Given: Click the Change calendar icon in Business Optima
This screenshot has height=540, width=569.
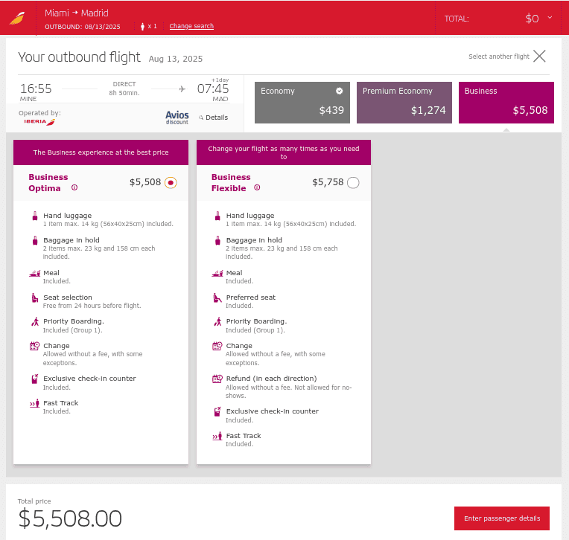Looking at the screenshot, I should (34, 346).
